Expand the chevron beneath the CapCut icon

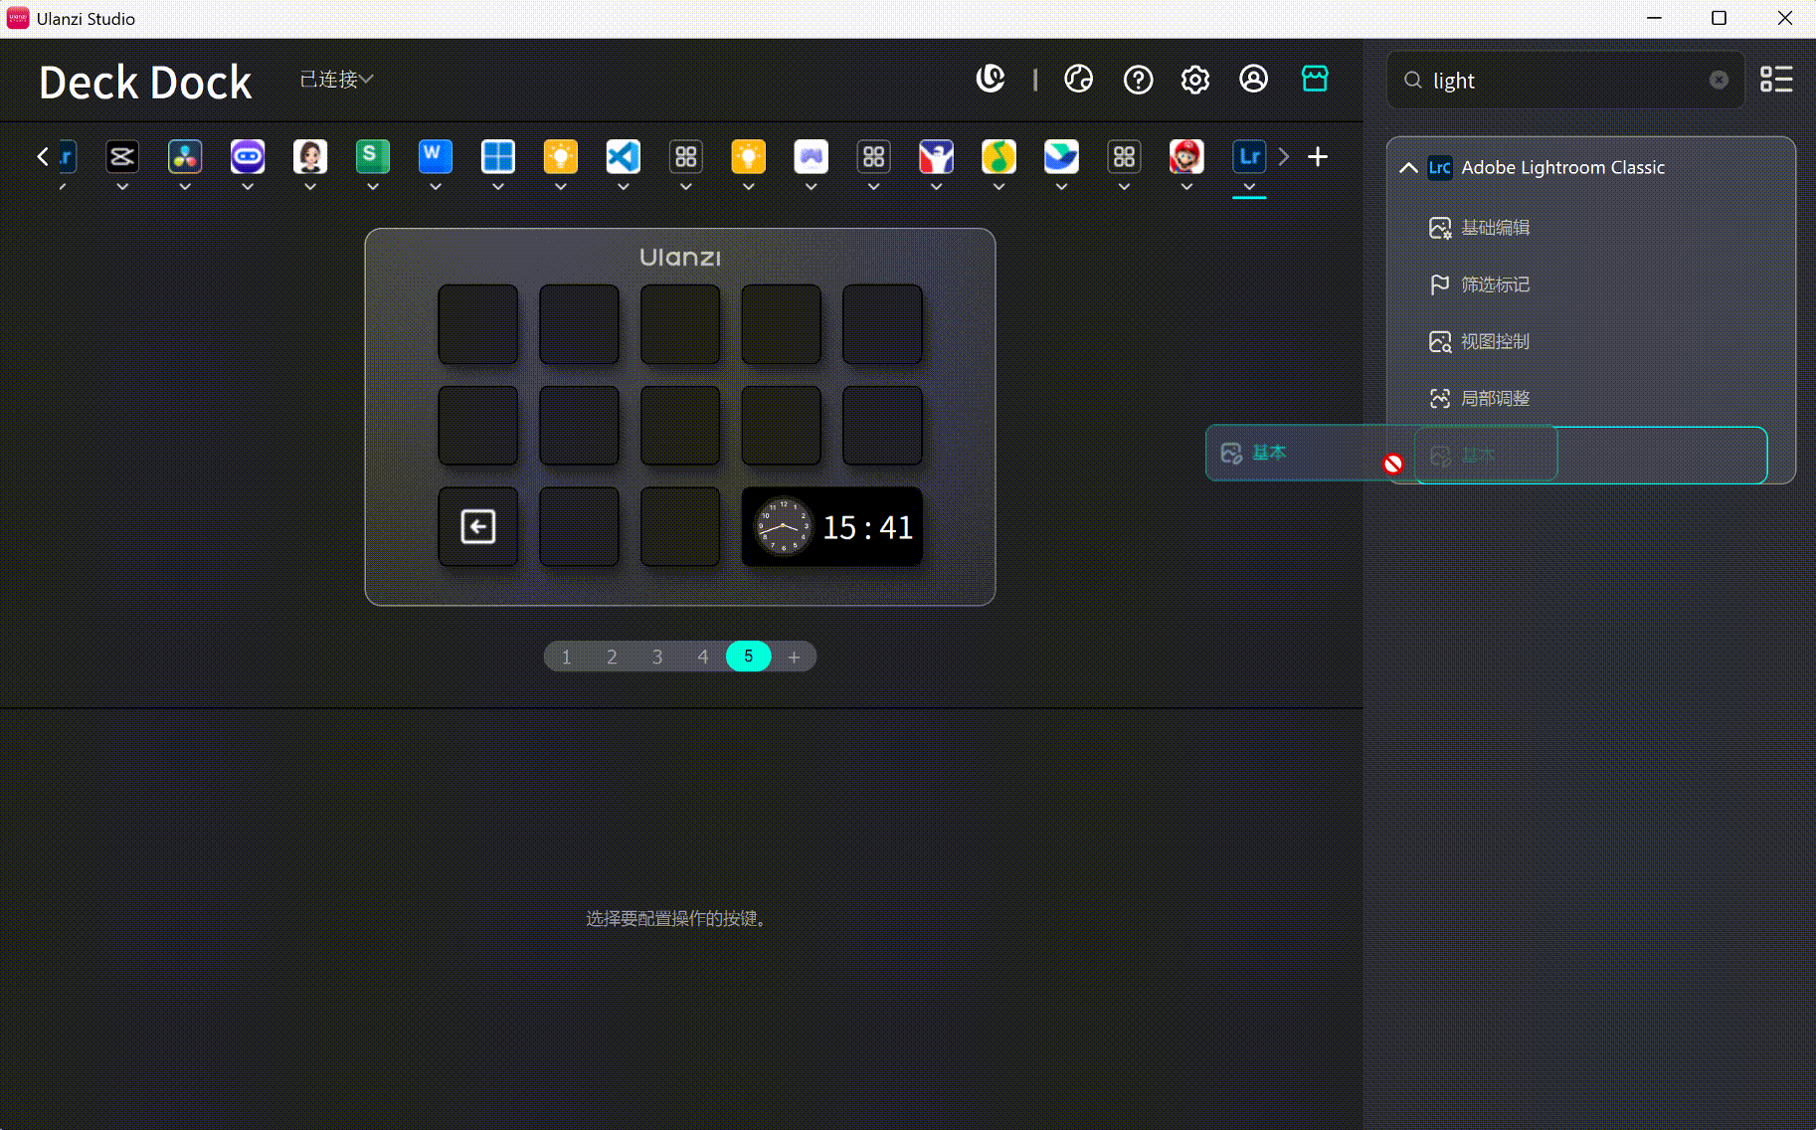tap(122, 186)
